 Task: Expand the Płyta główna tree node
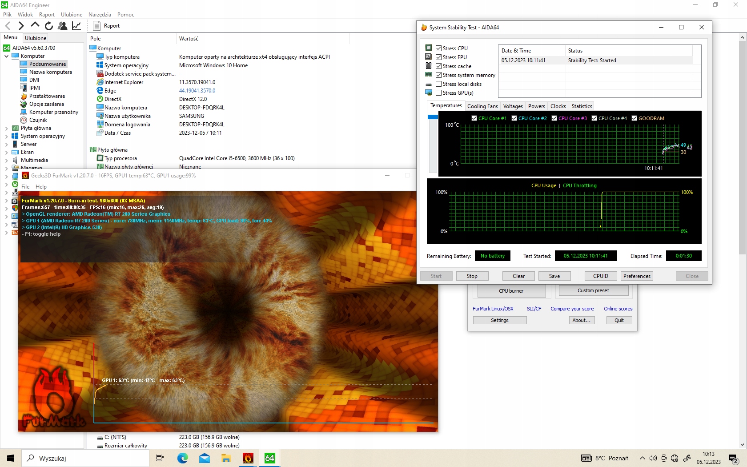pyautogui.click(x=7, y=128)
